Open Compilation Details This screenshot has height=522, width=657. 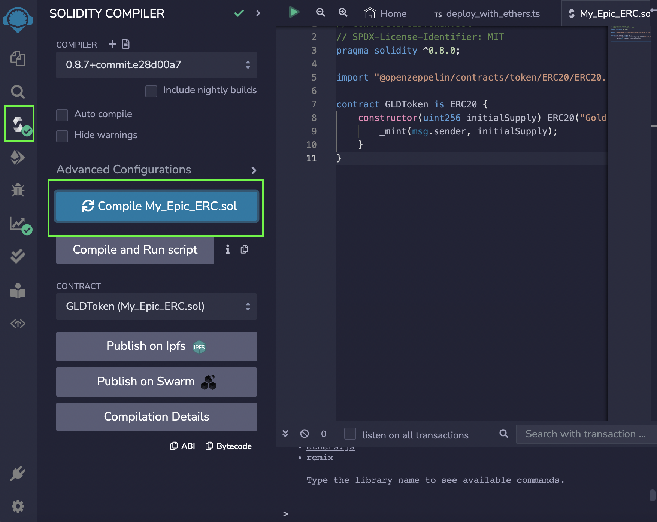[156, 416]
